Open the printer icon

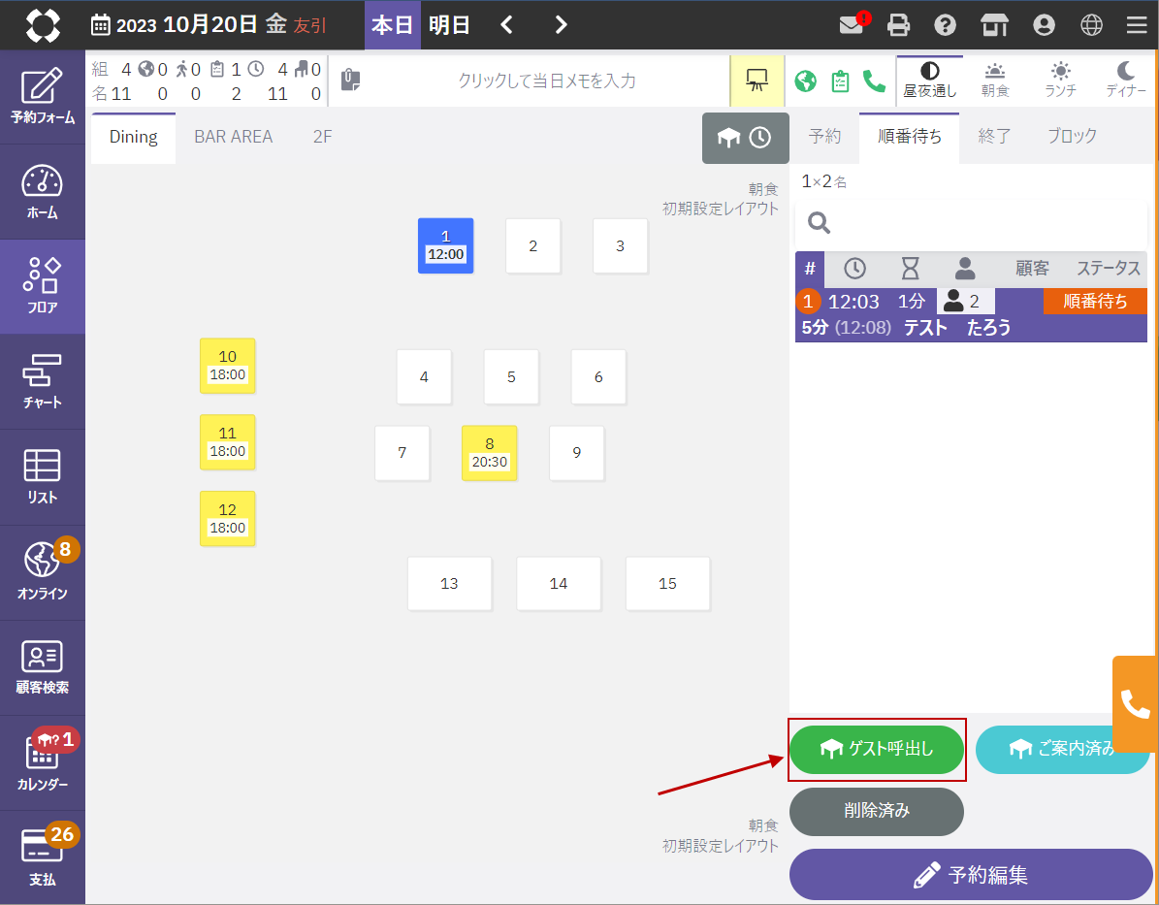point(899,25)
